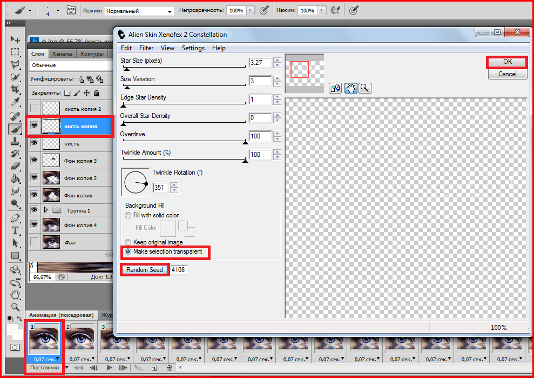Play the frame animation
Image resolution: width=534 pixels, height=378 pixels.
(109, 367)
